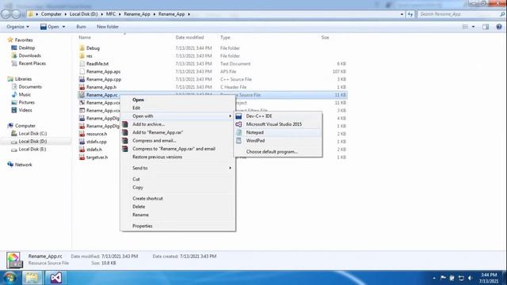The image size is (507, 285).
Task: Select Network in navigation pane
Action: (23, 165)
